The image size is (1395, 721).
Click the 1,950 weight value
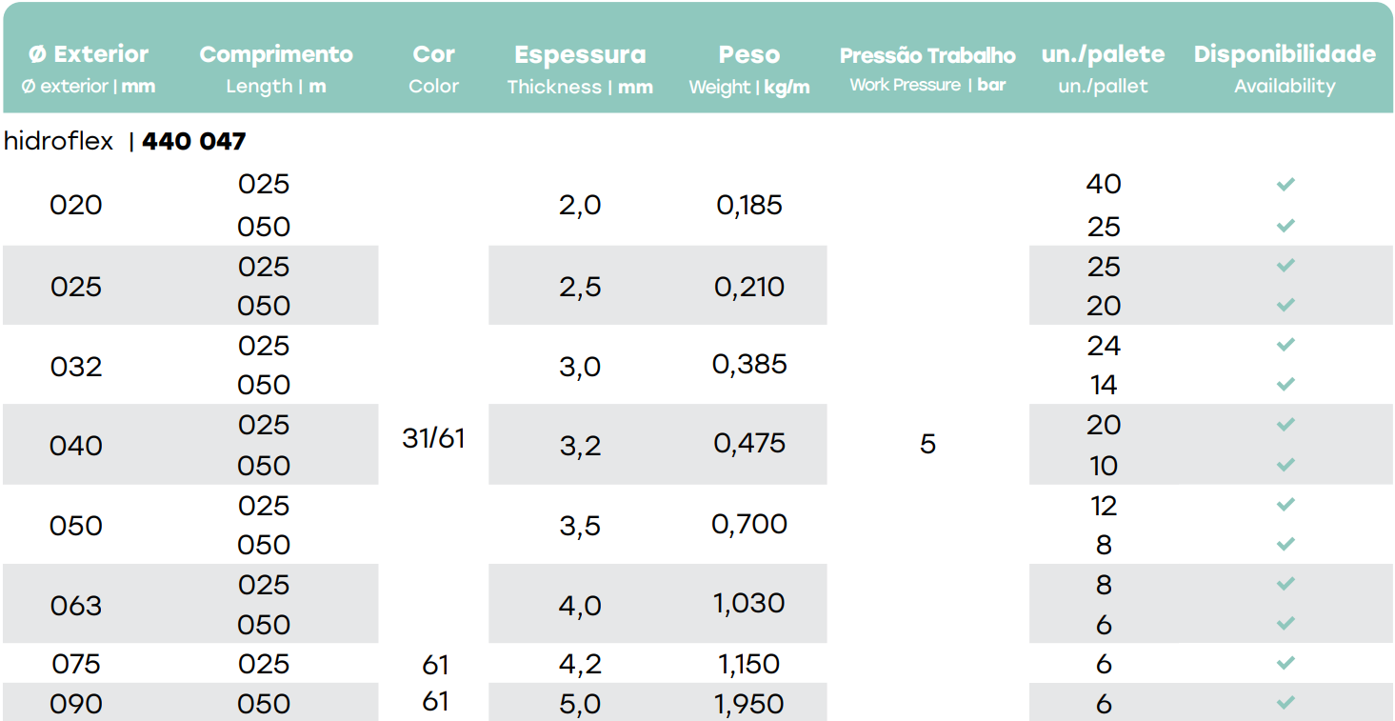(749, 704)
